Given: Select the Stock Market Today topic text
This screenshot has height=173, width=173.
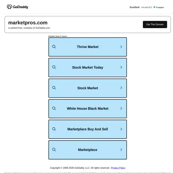Looking at the screenshot, I should tap(88, 68).
